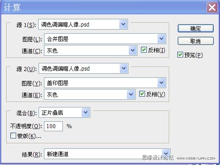This screenshot has height=165, width=220.
Task: Close the 计算 dialog window
Action: tap(212, 7)
